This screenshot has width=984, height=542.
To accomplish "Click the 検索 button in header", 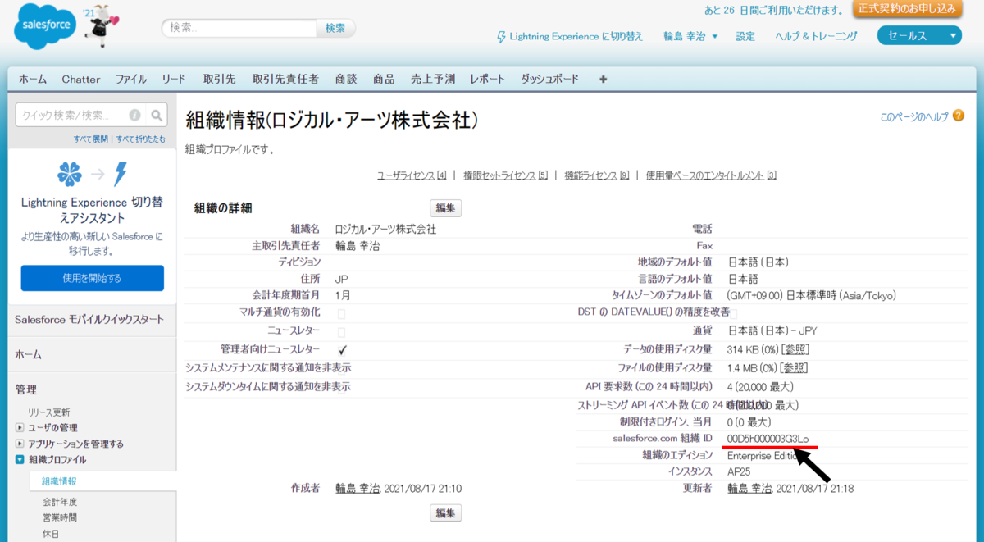I will 335,28.
